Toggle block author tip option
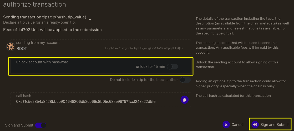The width and height of the screenshot is (294, 131). [185, 80]
